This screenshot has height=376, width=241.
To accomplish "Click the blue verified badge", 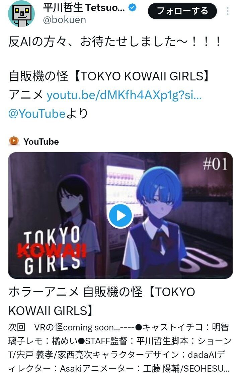I will coord(133,8).
